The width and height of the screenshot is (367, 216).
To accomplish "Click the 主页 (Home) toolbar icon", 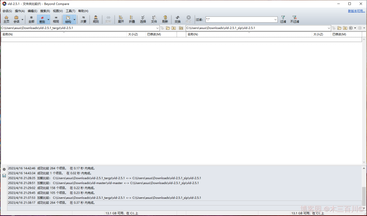I will (x=6, y=19).
